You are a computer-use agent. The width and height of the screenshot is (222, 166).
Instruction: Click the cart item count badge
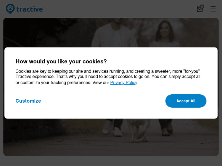(x=202, y=6)
